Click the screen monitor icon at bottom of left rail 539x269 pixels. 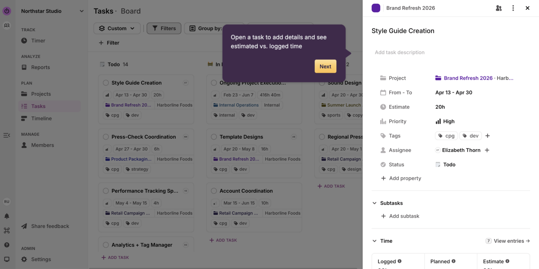coord(7,259)
